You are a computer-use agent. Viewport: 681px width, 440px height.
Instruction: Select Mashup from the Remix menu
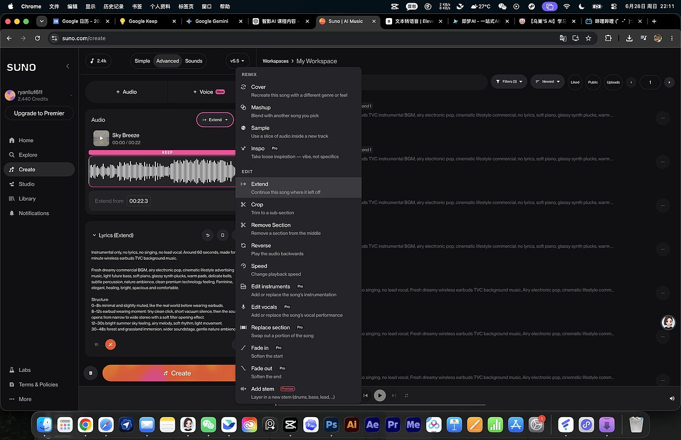click(x=298, y=111)
